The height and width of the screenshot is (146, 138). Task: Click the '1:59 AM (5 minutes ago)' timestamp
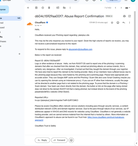pyautogui.click(x=98, y=22)
